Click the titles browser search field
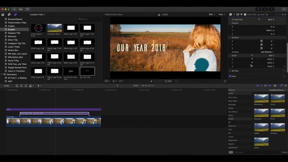 tap(90, 19)
